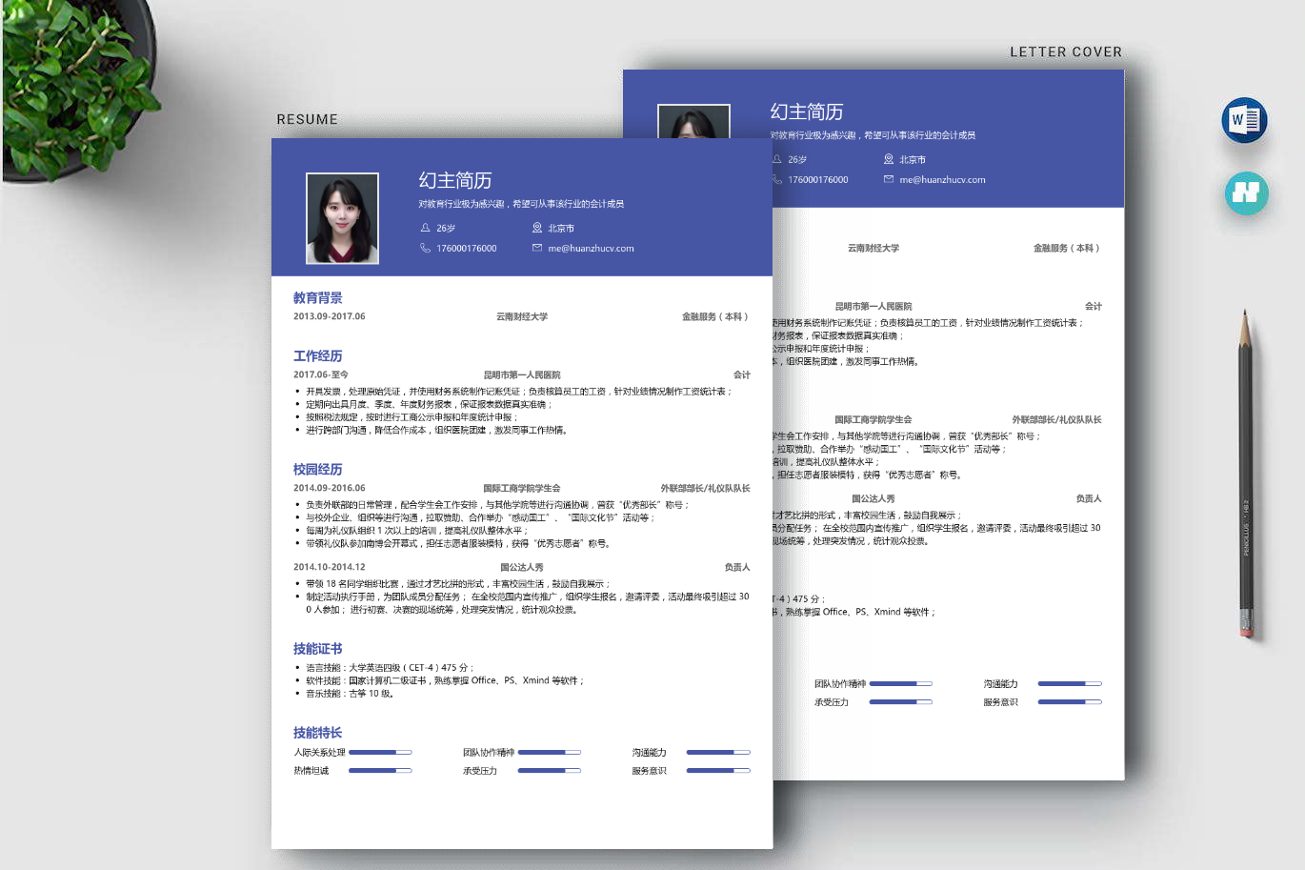
Task: Click the 教育背景 section heading
Action: click(x=318, y=298)
